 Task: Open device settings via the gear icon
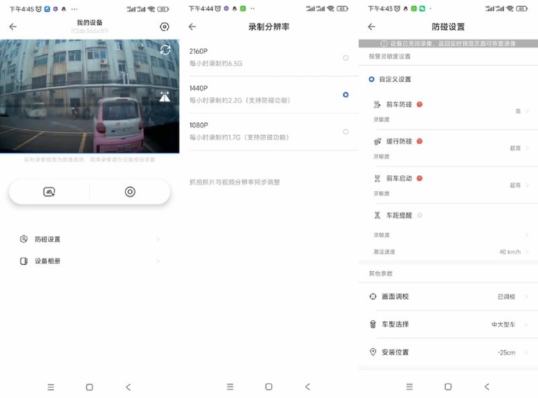click(163, 27)
